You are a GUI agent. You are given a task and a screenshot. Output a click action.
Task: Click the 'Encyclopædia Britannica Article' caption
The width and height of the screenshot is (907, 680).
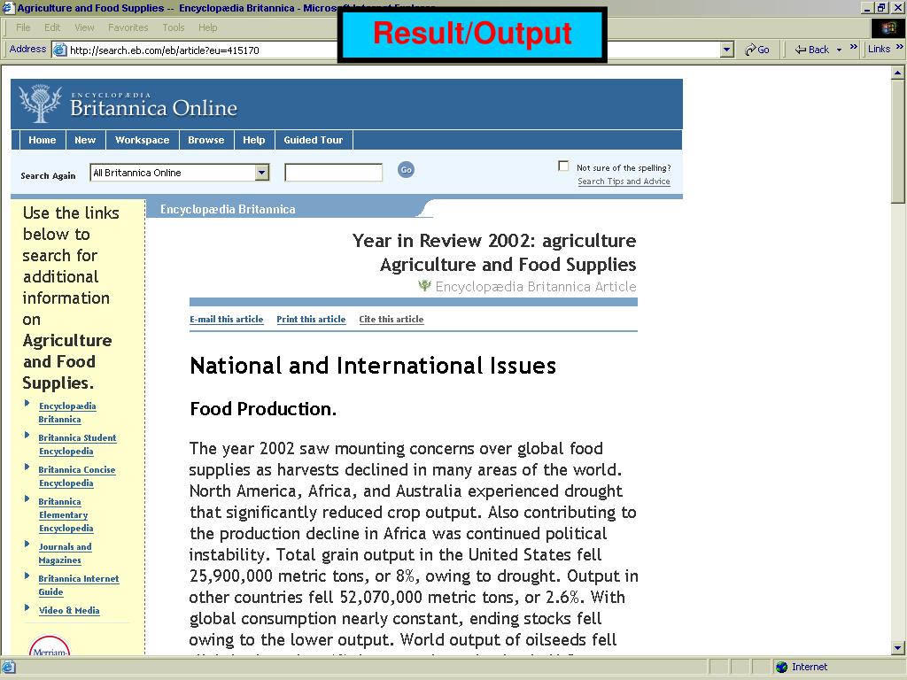pos(536,287)
